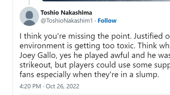This screenshot has height=95, width=170.
Task: Click the default gray profile avatar
Action: point(29,16)
